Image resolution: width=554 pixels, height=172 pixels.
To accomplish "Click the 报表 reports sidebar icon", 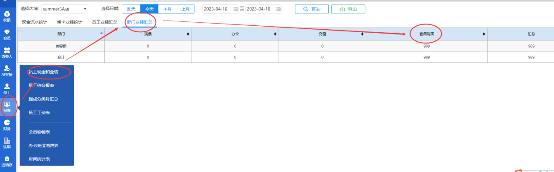I will point(7,107).
